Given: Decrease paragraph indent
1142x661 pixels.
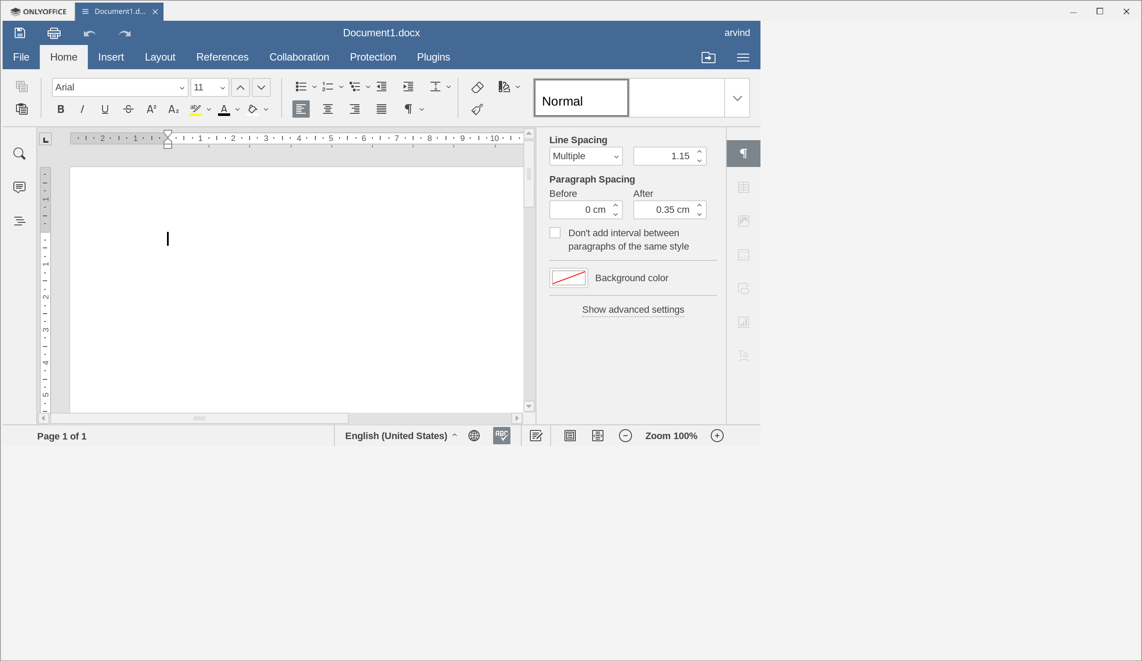Looking at the screenshot, I should coord(382,87).
